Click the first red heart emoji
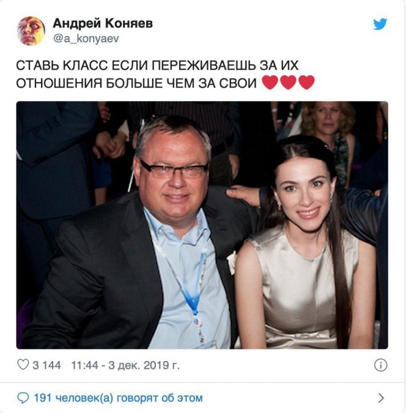 270,82
